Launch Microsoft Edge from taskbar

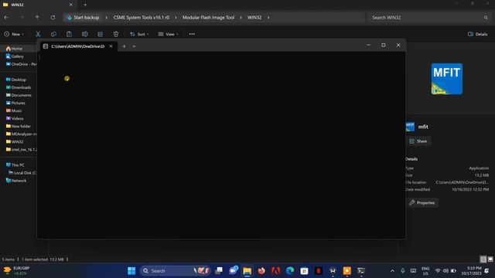pos(290,271)
